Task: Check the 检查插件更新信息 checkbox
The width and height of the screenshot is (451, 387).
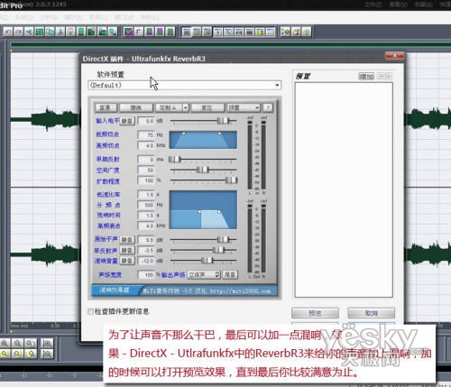Action: [90, 311]
